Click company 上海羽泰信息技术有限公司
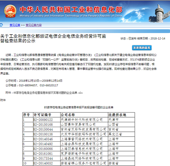 point(82,149)
